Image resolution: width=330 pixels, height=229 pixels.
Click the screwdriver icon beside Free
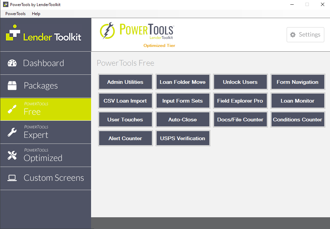12,109
